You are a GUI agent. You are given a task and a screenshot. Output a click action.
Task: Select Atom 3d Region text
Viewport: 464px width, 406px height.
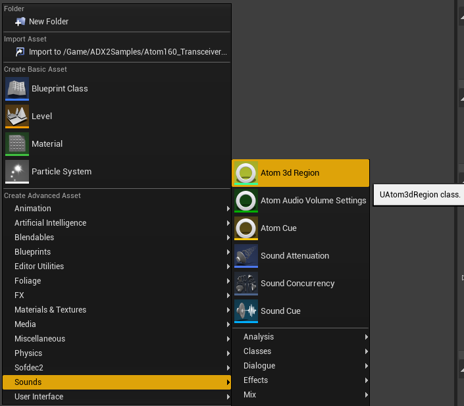[290, 173]
